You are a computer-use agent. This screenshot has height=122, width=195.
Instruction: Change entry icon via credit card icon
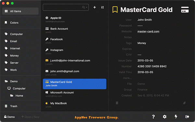click(185, 9)
